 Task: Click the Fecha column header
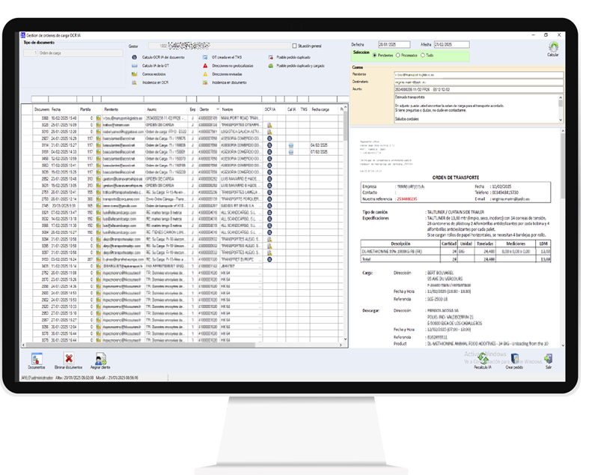57,109
